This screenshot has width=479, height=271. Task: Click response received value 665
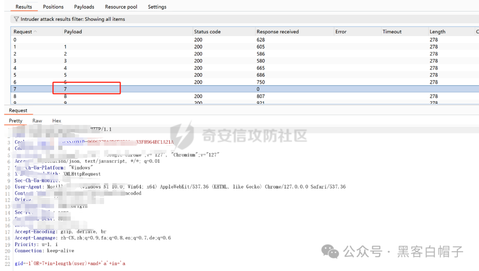coord(261,68)
